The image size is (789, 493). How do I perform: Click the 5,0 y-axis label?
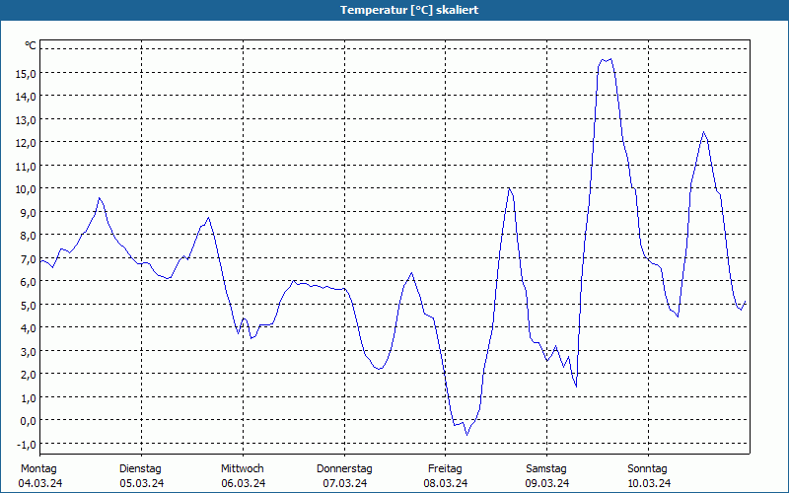coord(28,306)
